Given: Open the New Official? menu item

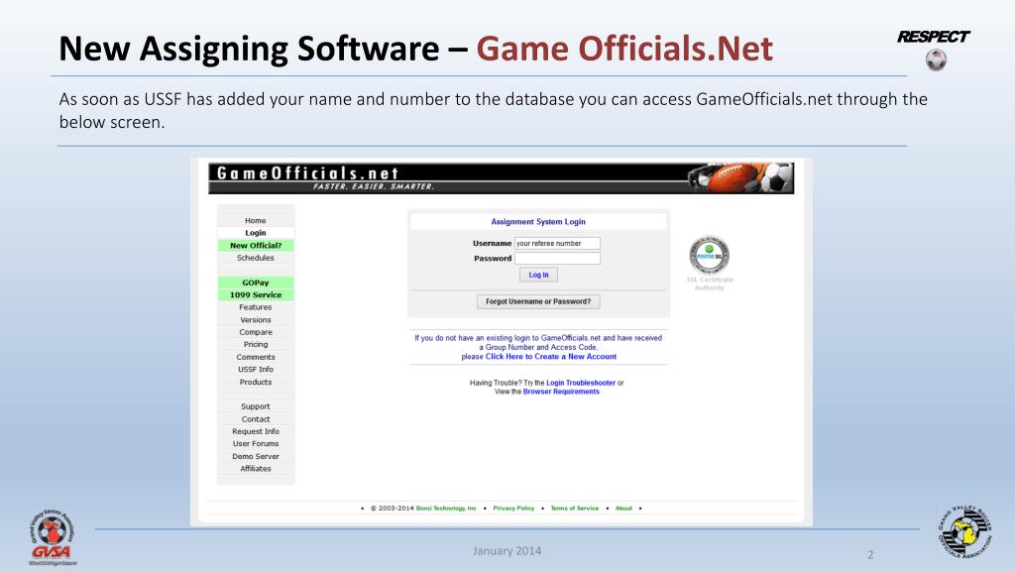Looking at the screenshot, I should point(256,246).
